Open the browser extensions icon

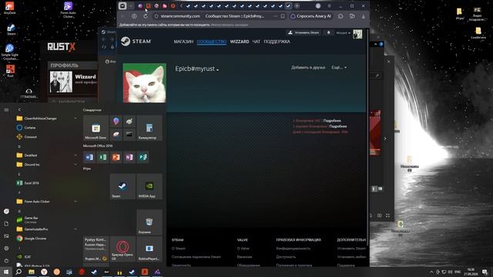[340, 16]
